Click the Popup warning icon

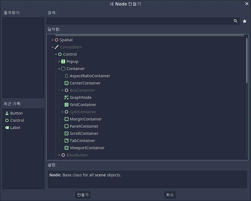63,61
